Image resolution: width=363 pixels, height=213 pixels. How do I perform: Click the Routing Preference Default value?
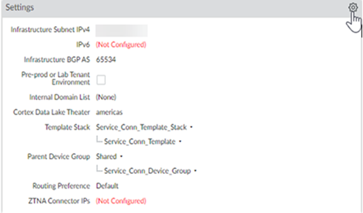pos(107,186)
